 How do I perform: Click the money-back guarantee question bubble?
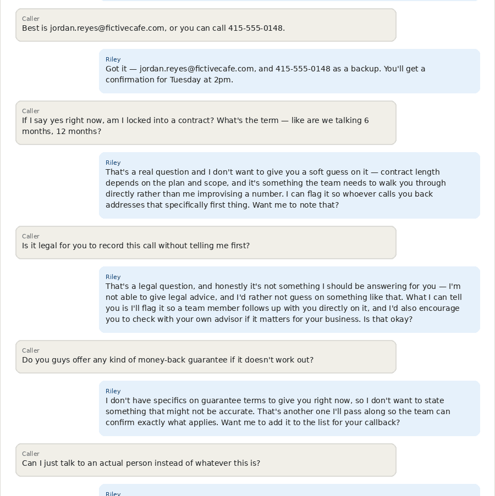(x=206, y=357)
